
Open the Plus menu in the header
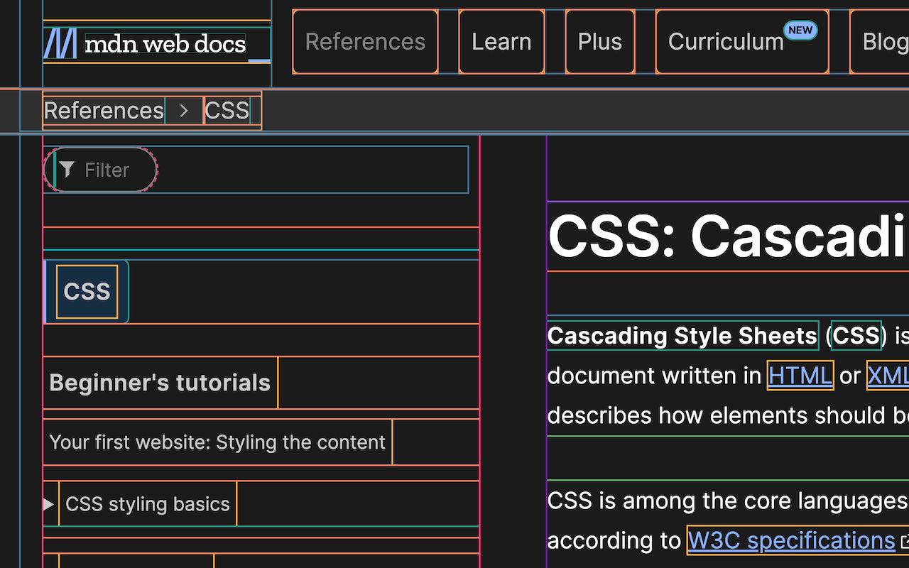tap(599, 41)
